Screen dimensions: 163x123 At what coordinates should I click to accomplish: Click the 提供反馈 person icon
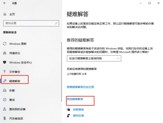point(68,116)
